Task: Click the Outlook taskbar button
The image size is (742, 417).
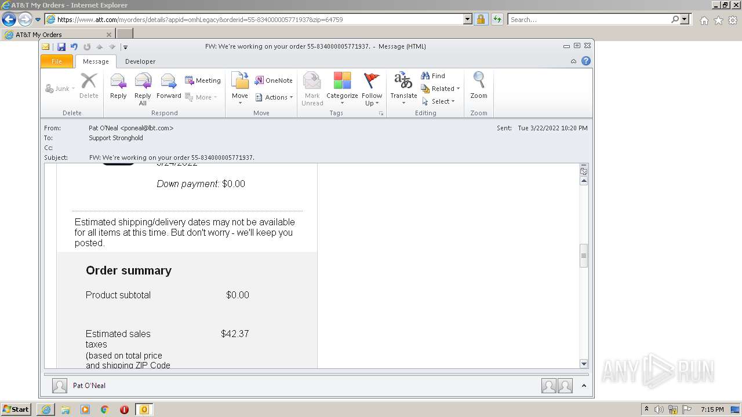Action: click(x=144, y=409)
